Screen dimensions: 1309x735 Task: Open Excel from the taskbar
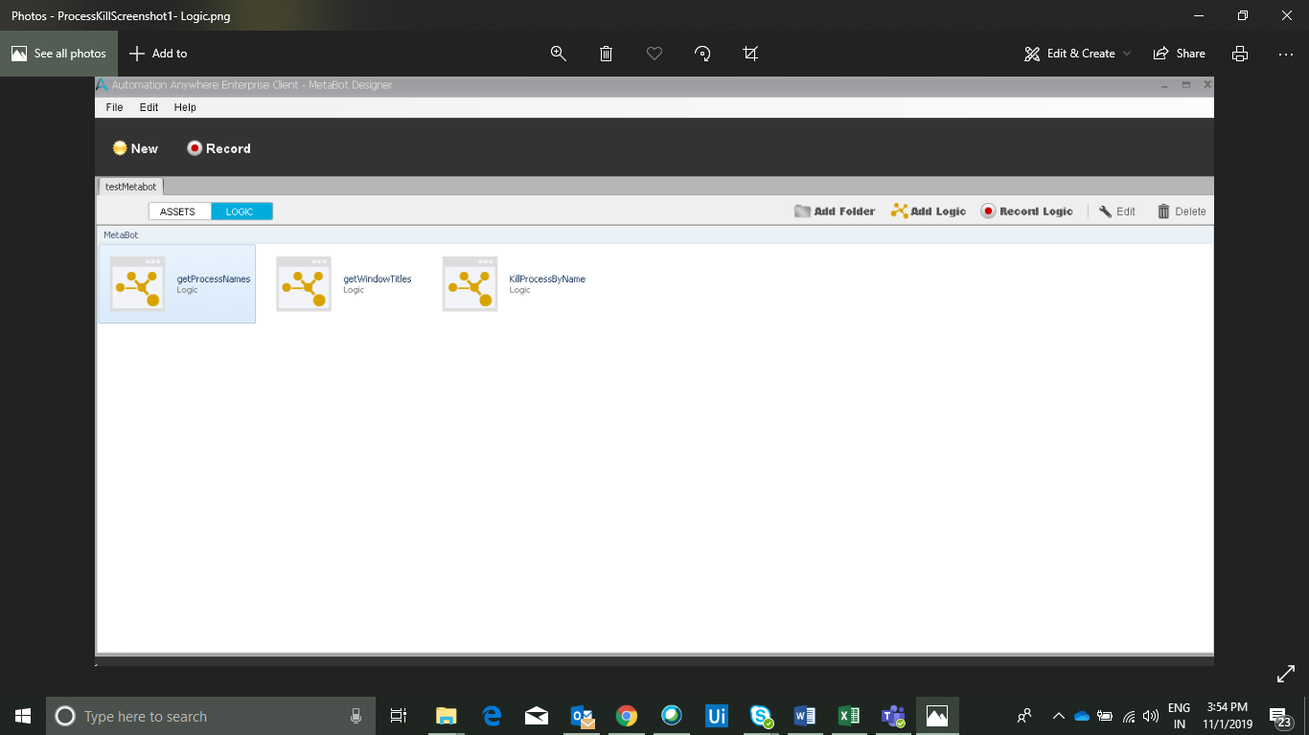(849, 716)
